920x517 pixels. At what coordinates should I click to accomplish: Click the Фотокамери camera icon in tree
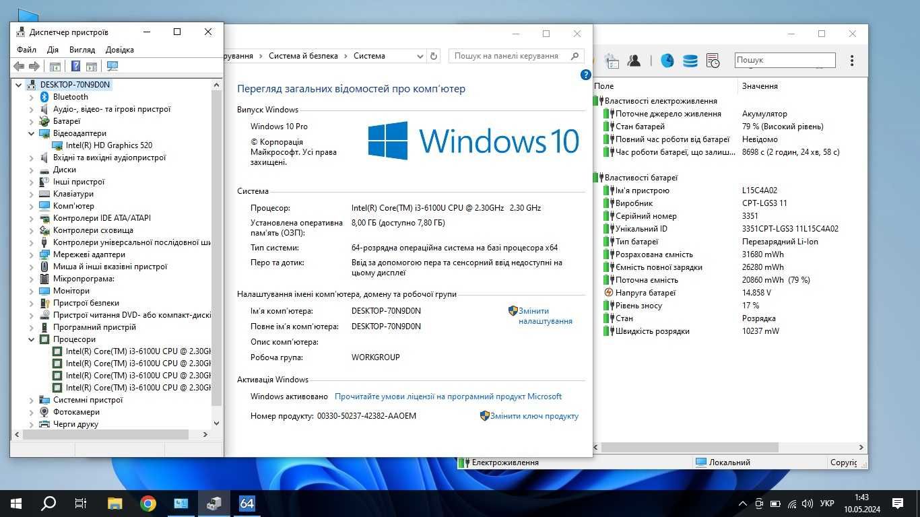44,412
